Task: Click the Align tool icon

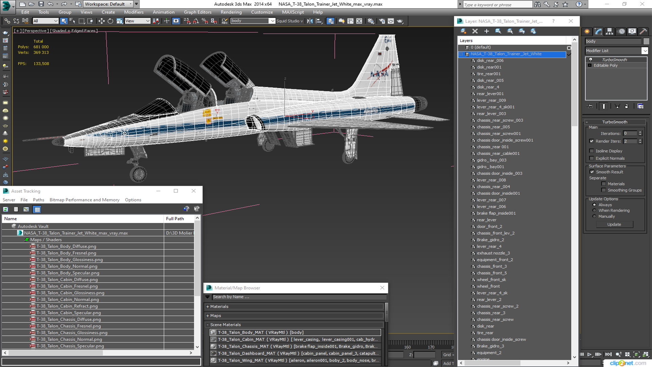Action: (x=319, y=21)
